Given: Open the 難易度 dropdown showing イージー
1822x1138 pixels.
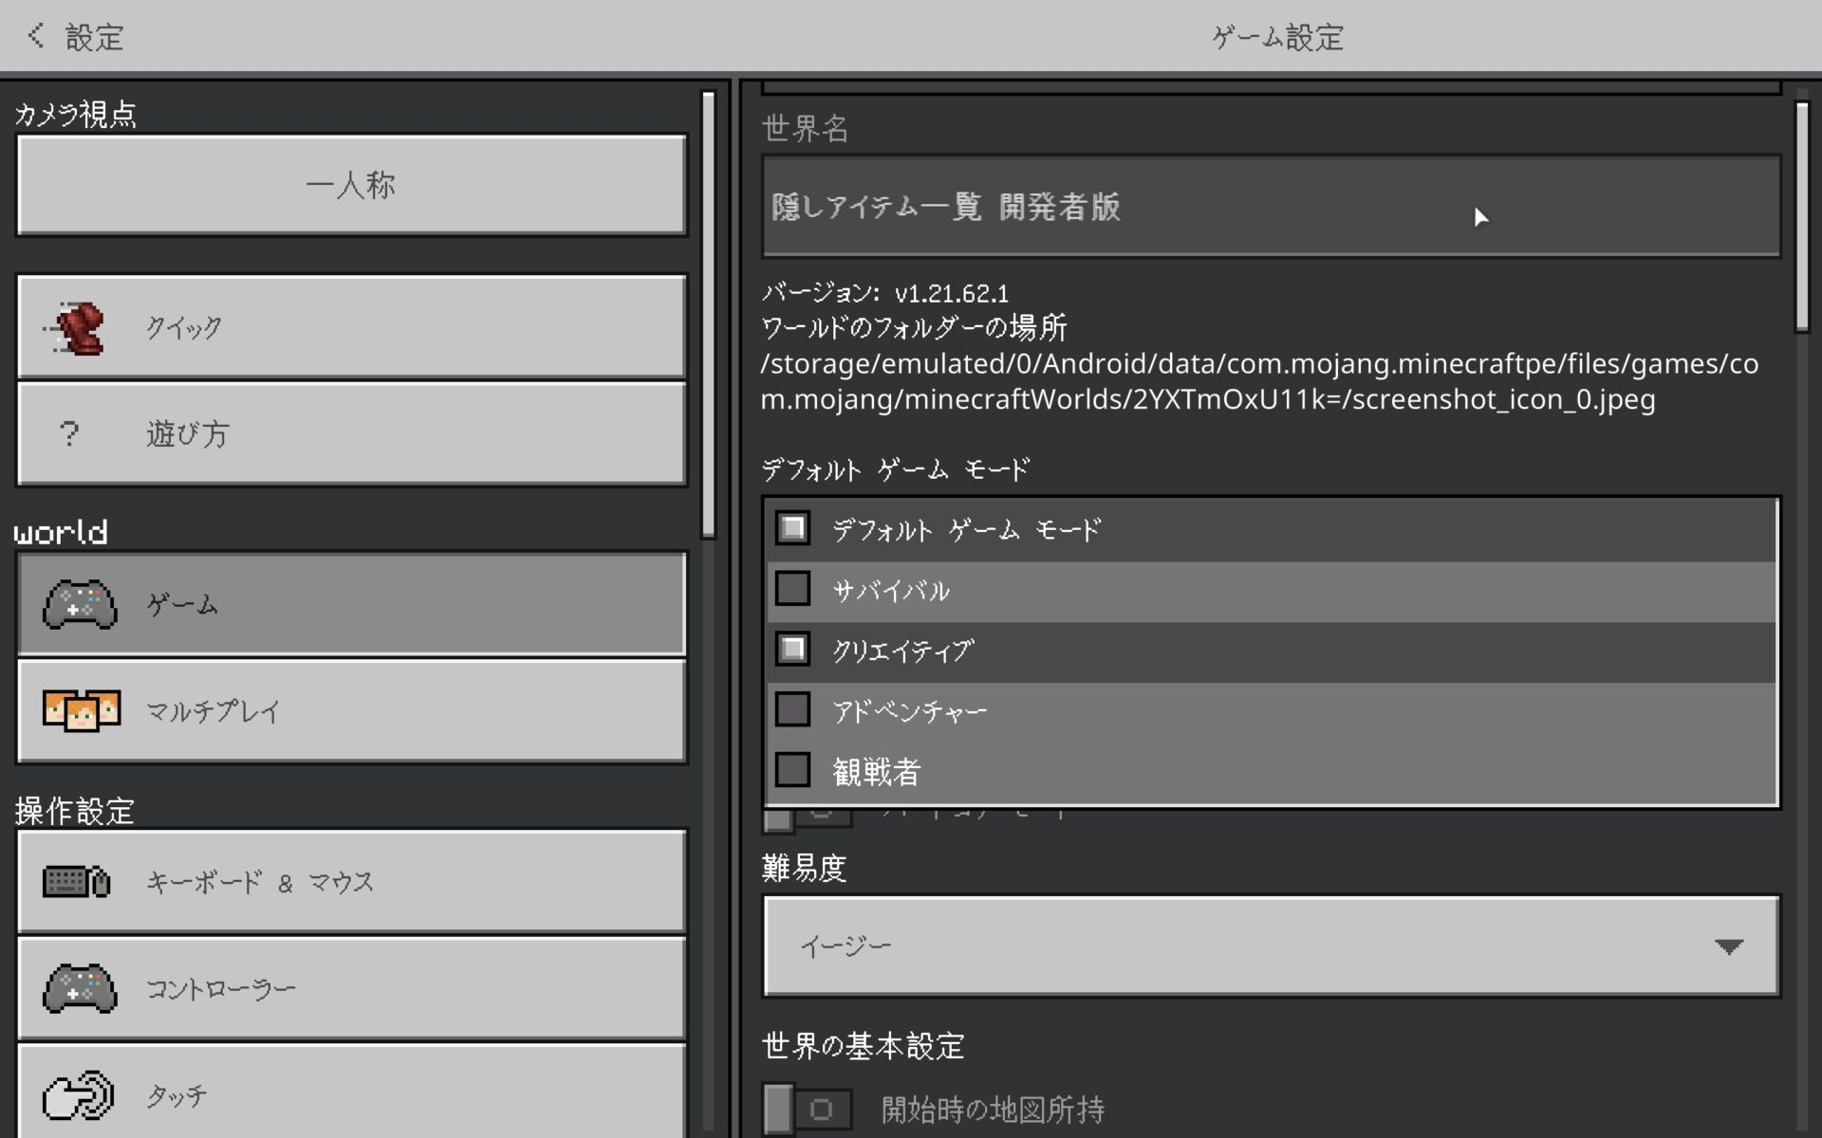Looking at the screenshot, I should tap(1271, 945).
